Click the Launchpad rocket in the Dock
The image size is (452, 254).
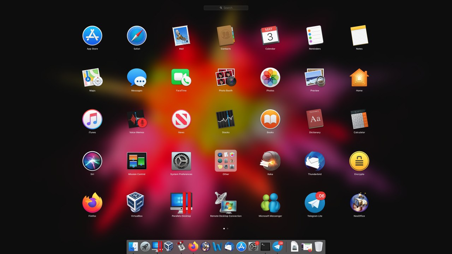click(x=145, y=247)
